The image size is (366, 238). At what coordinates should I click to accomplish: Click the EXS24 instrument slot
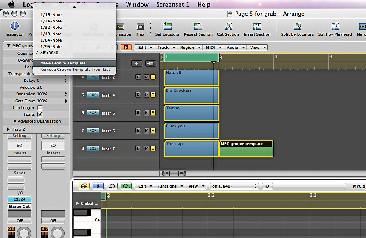pyautogui.click(x=20, y=199)
